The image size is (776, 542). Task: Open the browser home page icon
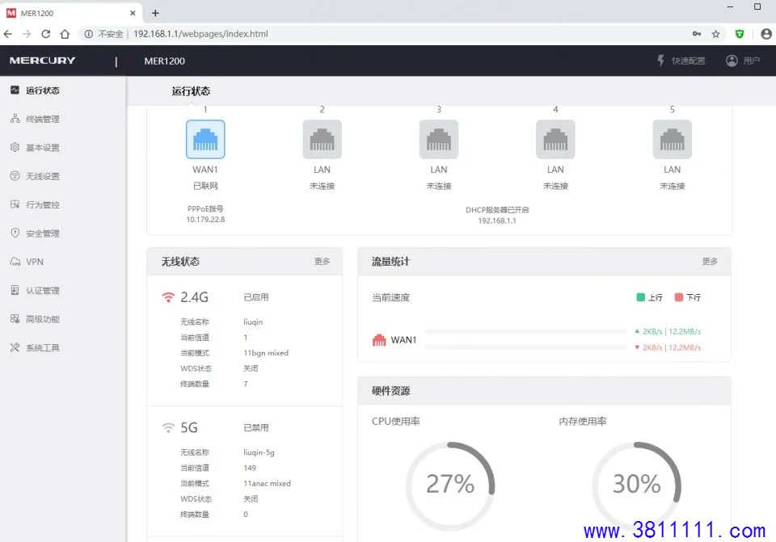(65, 34)
